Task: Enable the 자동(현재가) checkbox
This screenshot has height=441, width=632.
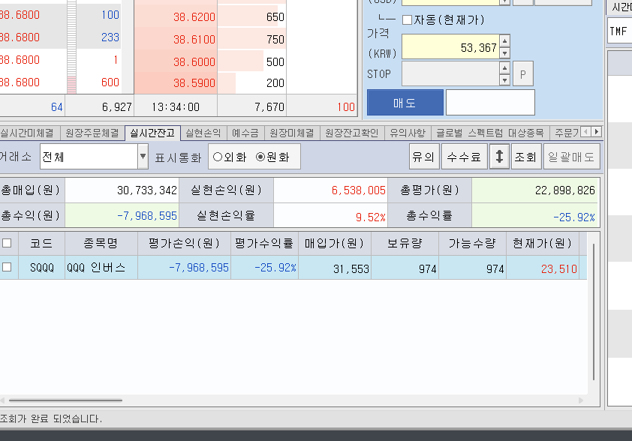Action: [406, 20]
